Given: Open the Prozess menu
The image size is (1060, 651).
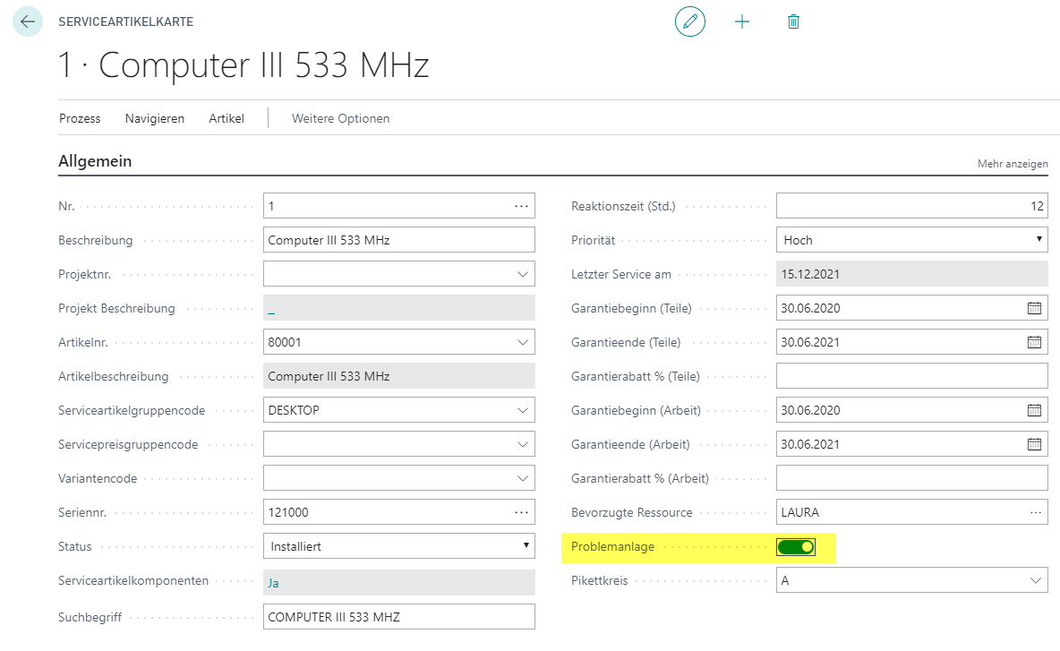Looking at the screenshot, I should point(80,118).
